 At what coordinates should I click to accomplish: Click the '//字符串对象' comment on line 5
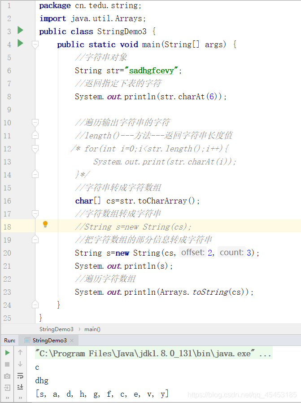click(x=101, y=57)
